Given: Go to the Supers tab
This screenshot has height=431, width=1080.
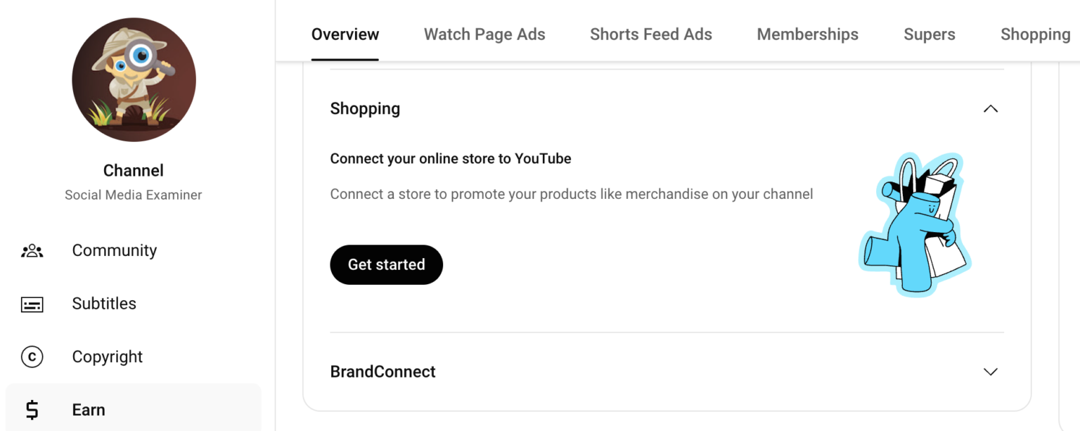Looking at the screenshot, I should pyautogui.click(x=930, y=34).
